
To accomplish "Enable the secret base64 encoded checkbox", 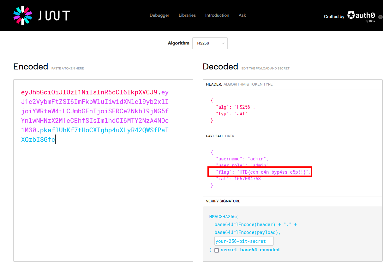I will (217, 250).
